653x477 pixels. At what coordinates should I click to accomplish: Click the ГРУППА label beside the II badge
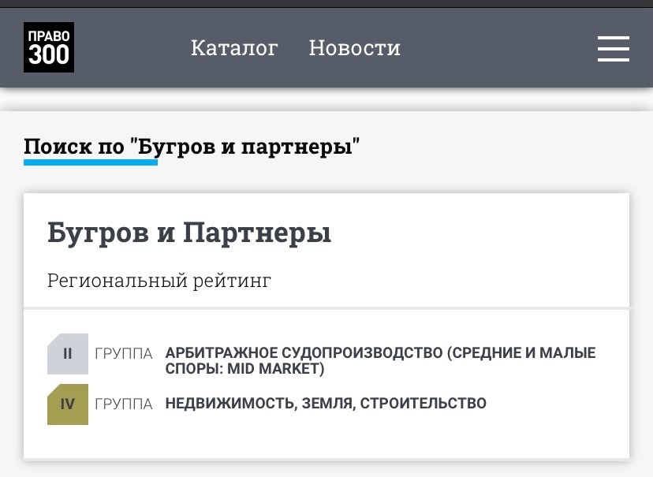[124, 354]
